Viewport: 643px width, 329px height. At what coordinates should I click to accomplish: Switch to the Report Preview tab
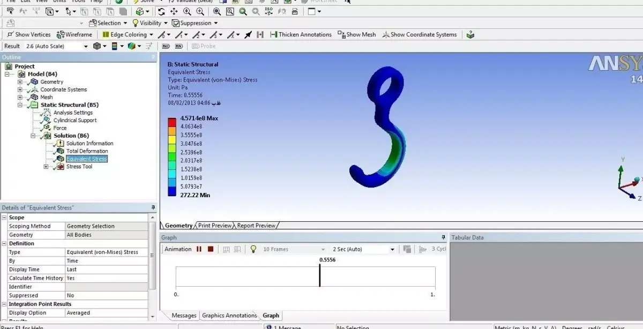[256, 226]
